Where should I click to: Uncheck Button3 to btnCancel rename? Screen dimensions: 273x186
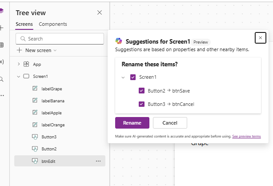click(141, 104)
